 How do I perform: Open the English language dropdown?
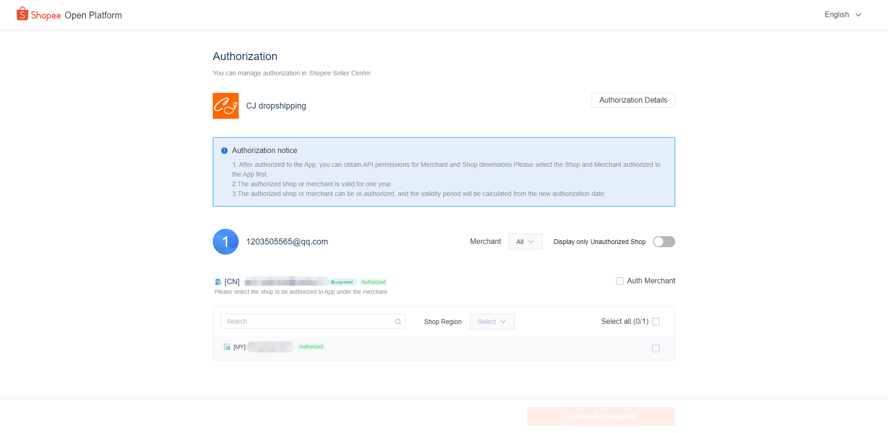(843, 15)
